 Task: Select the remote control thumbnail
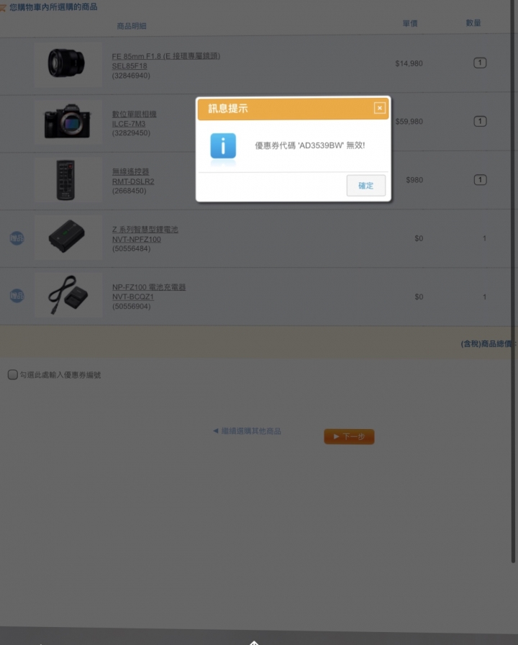[68, 180]
